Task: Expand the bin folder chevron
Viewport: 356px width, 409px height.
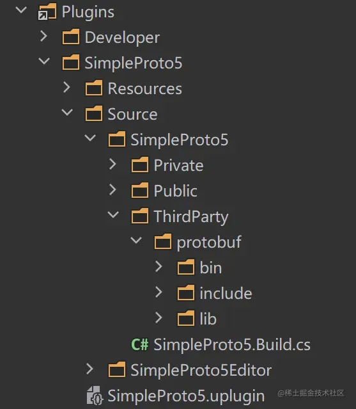Action: (159, 266)
